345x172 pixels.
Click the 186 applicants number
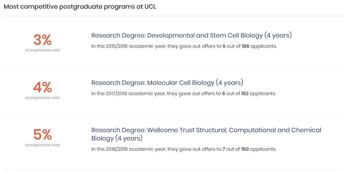pos(245,46)
